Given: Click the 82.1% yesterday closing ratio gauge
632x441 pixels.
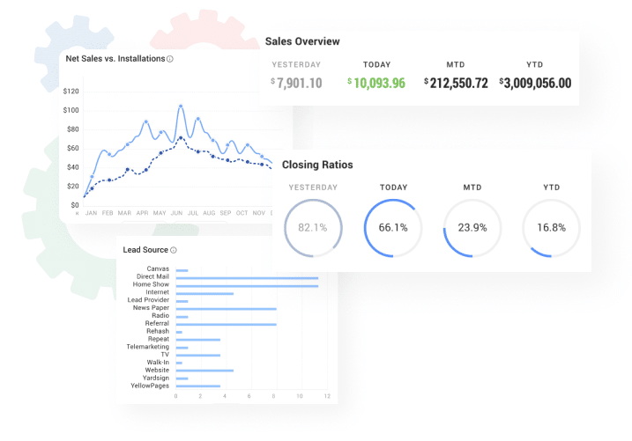Looking at the screenshot, I should [313, 228].
